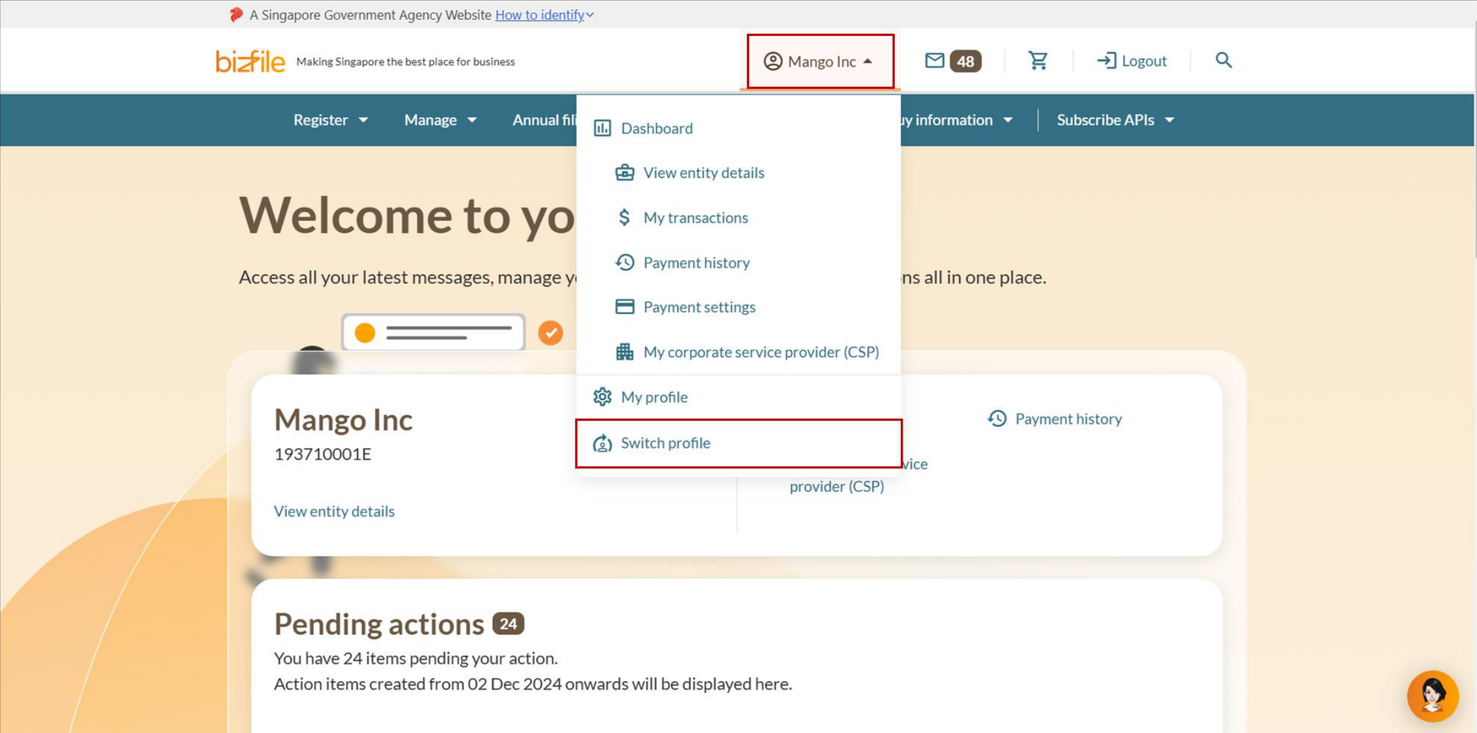Viewport: 1477px width, 733px height.
Task: Click the bizfile logo
Action: coord(250,62)
